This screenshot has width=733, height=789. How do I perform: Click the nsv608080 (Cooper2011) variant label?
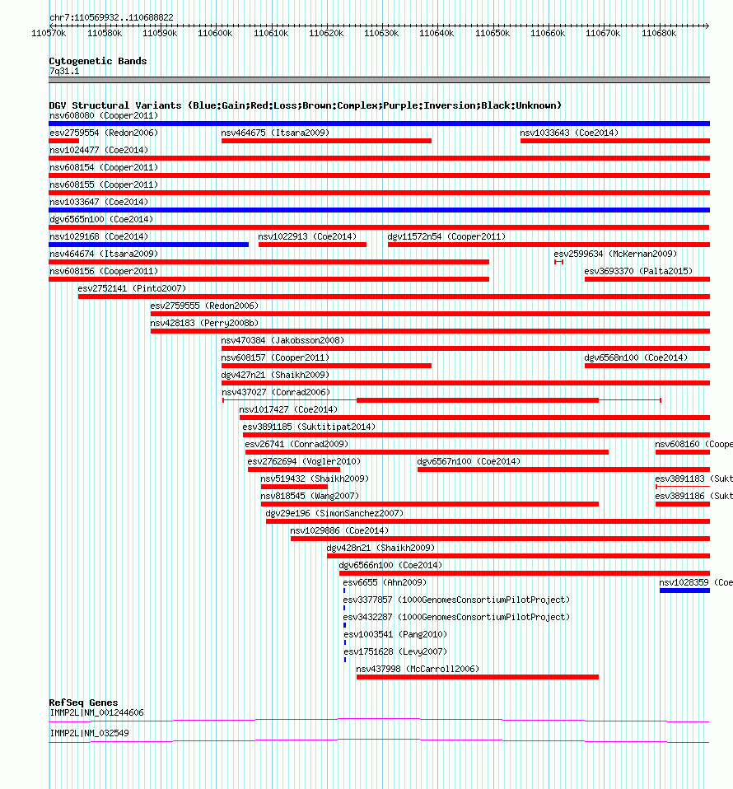(x=104, y=115)
